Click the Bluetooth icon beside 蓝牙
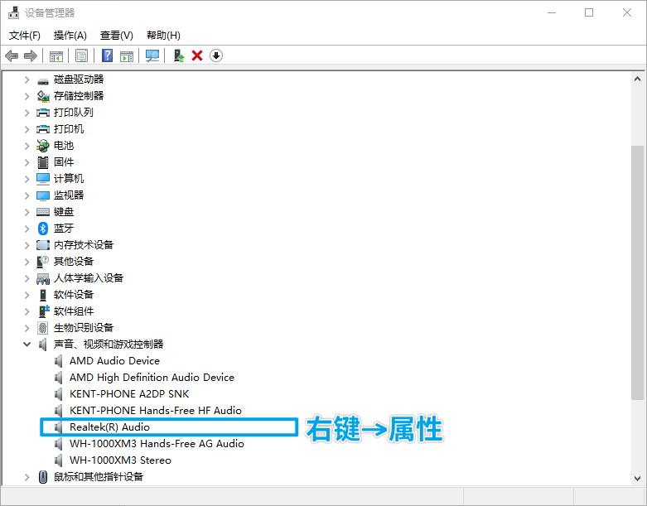647x506 pixels. click(43, 229)
